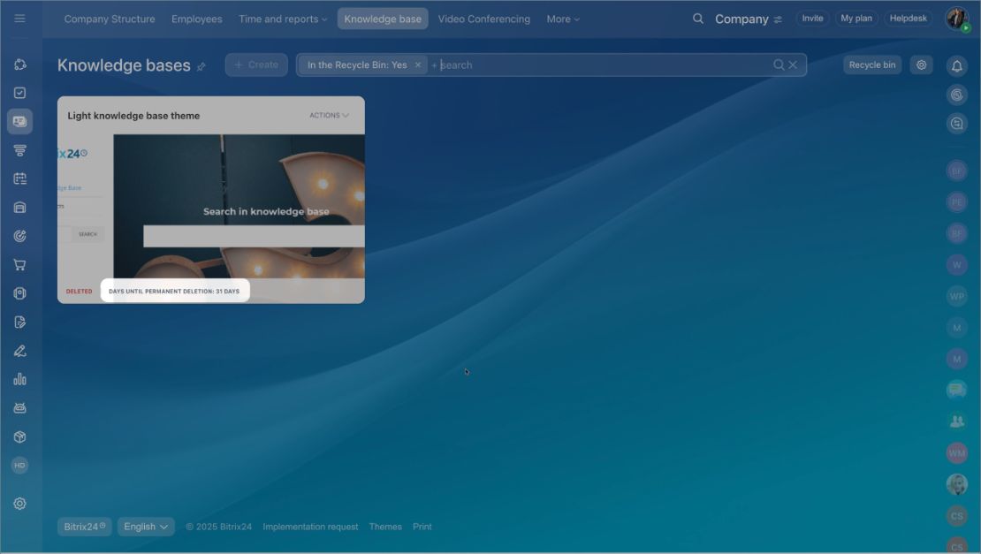Open the Implementation request link
The image size is (981, 554).
coord(310,527)
